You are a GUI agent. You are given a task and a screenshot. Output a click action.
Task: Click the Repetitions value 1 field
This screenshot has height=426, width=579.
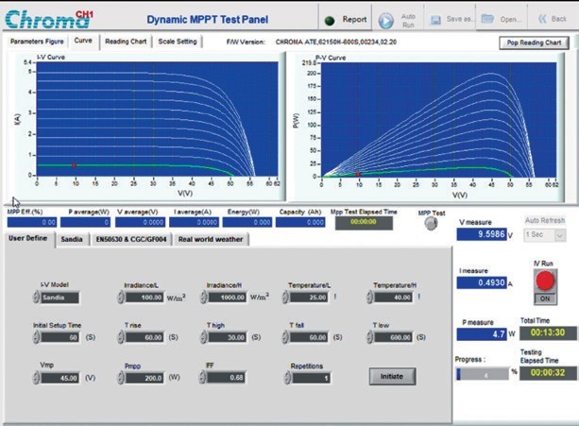[312, 378]
